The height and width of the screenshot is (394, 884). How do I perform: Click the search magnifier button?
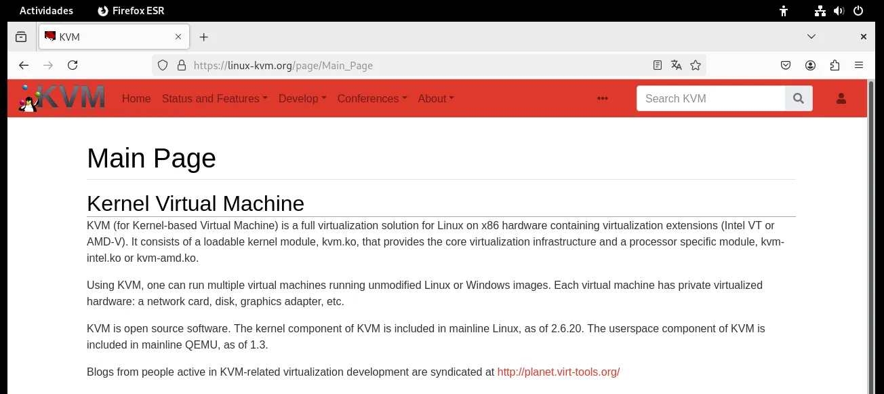pos(799,98)
